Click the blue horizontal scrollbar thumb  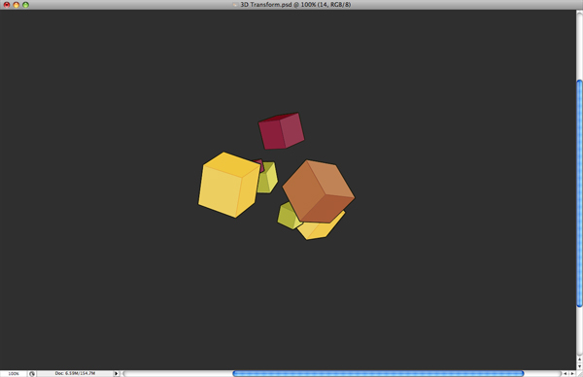coord(378,374)
